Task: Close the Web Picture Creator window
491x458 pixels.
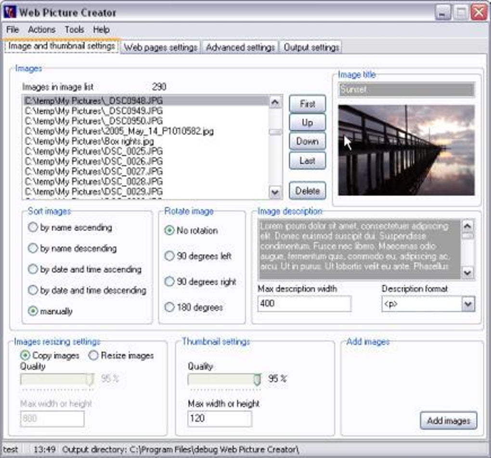Action: pos(479,13)
